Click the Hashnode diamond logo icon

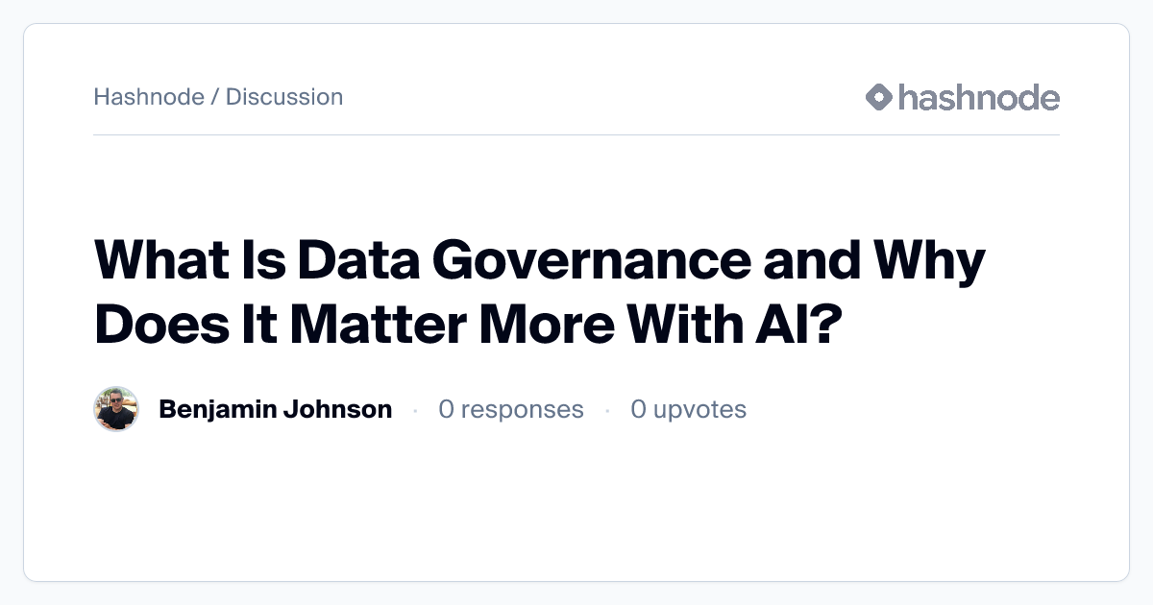(x=879, y=97)
